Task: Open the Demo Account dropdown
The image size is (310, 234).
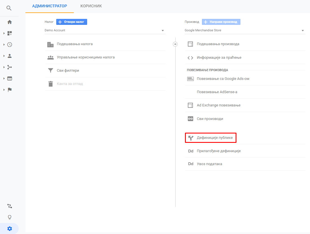Action: tap(105, 30)
